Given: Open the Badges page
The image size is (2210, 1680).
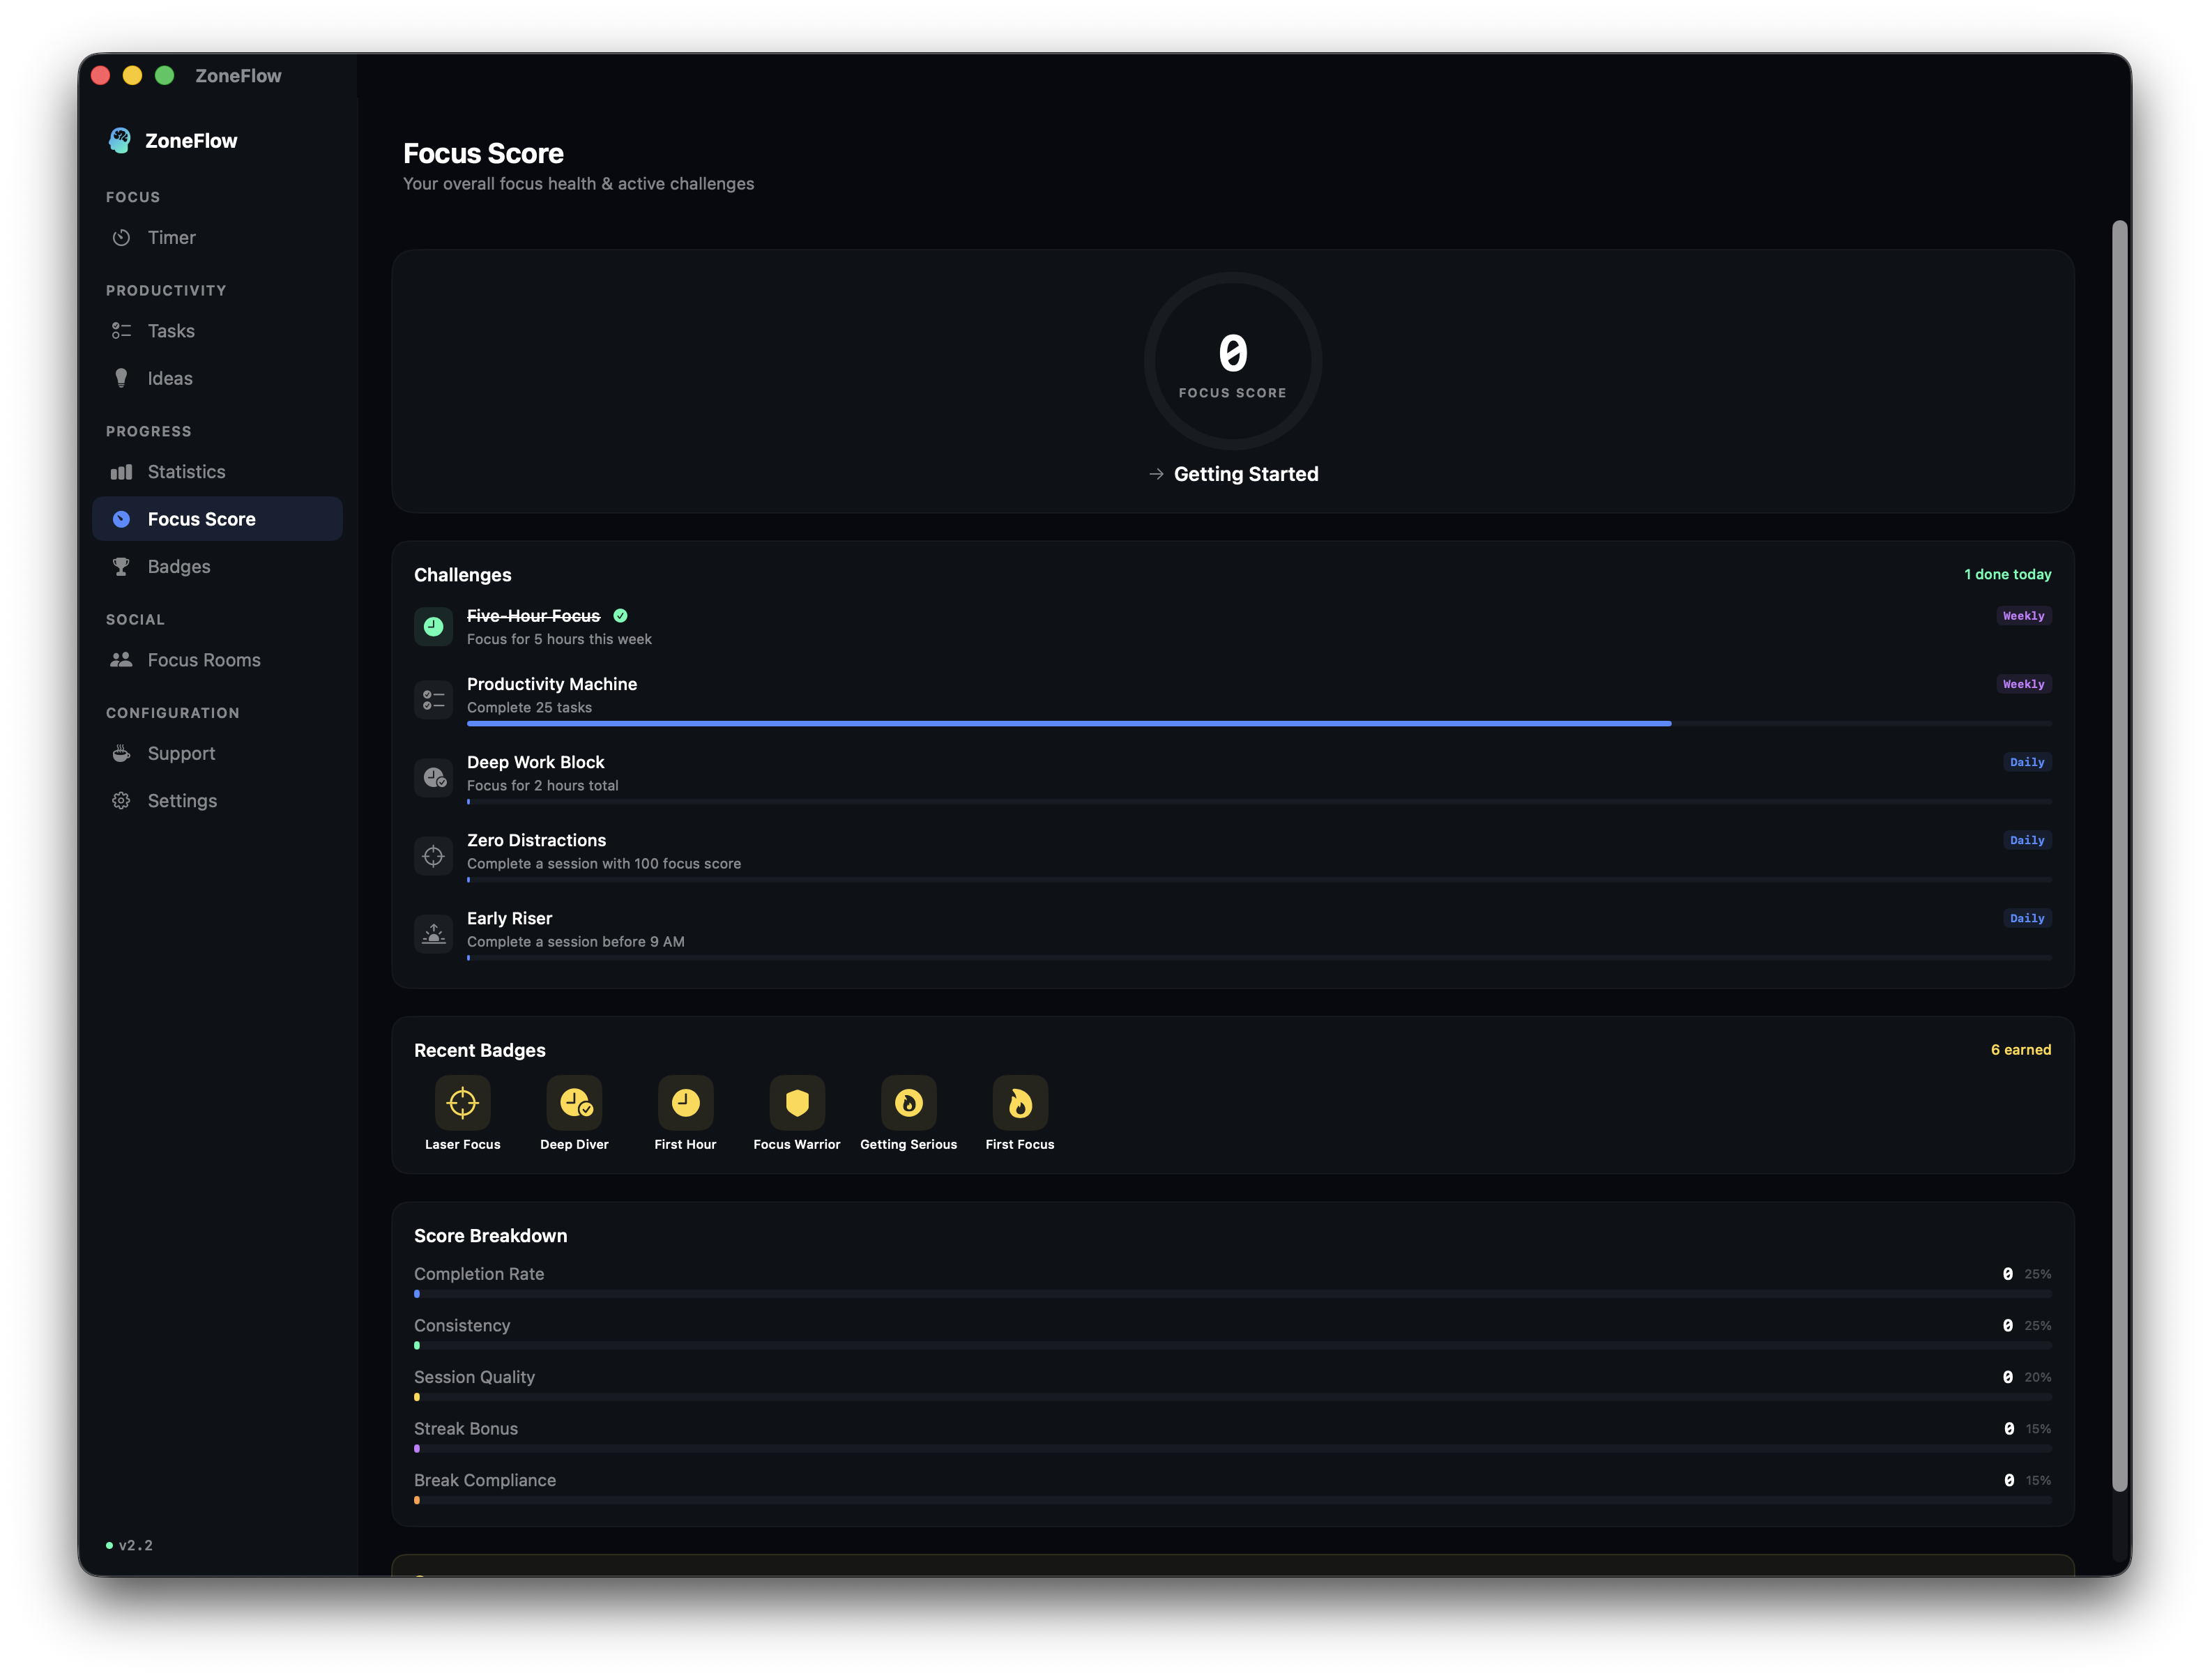Looking at the screenshot, I should click(x=180, y=566).
